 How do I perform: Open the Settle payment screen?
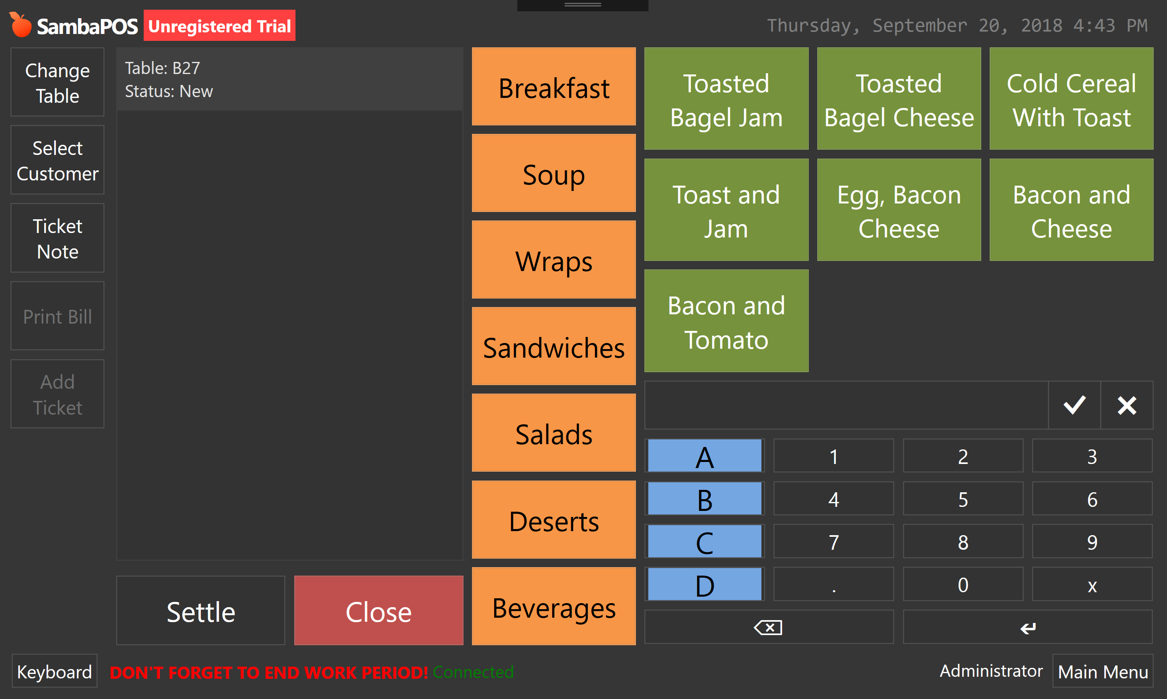point(201,610)
